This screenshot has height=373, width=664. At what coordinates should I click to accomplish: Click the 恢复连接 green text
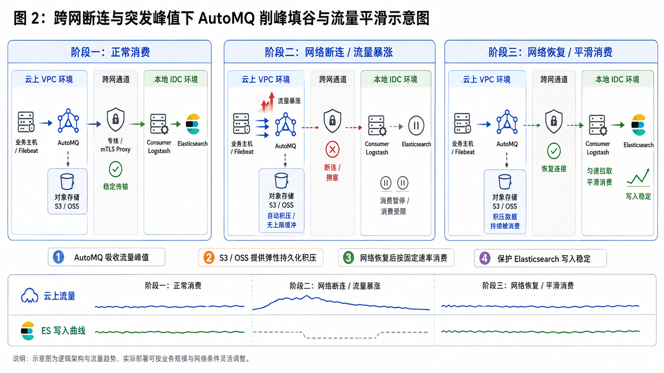click(x=554, y=169)
